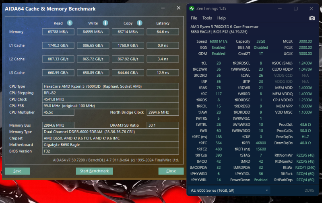
Task: Click the Memory Type field DDR5-6000 SDRAM
Action: 110,131
